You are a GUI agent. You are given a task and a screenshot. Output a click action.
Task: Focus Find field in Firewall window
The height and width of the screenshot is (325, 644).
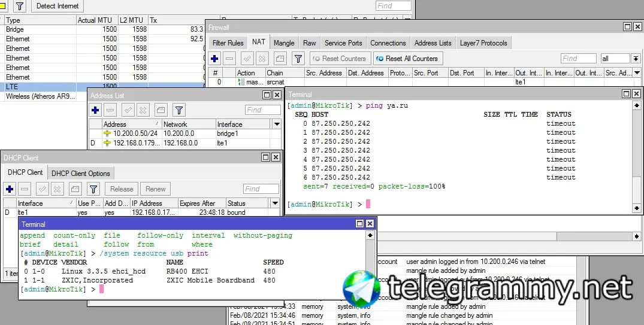pyautogui.click(x=578, y=59)
